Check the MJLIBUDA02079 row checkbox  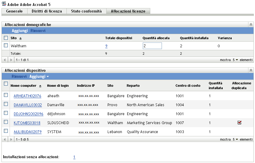click(x=6, y=131)
